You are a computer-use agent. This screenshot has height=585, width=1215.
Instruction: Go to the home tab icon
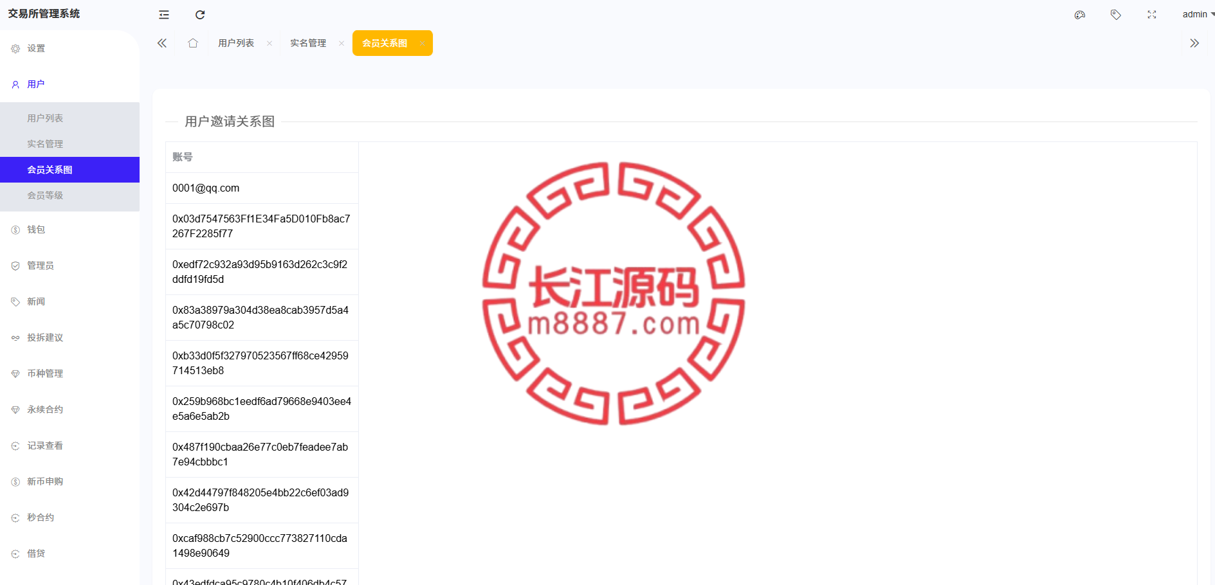pos(193,43)
